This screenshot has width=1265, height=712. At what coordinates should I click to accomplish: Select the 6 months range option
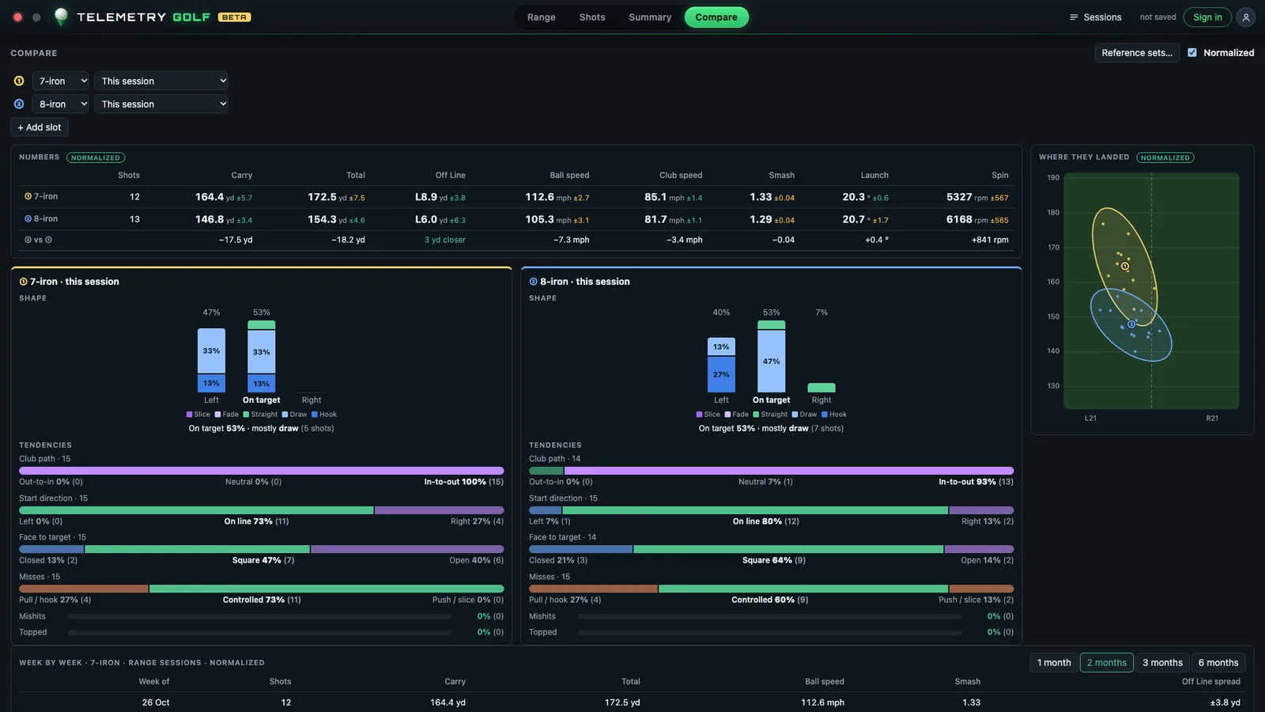pos(1218,663)
